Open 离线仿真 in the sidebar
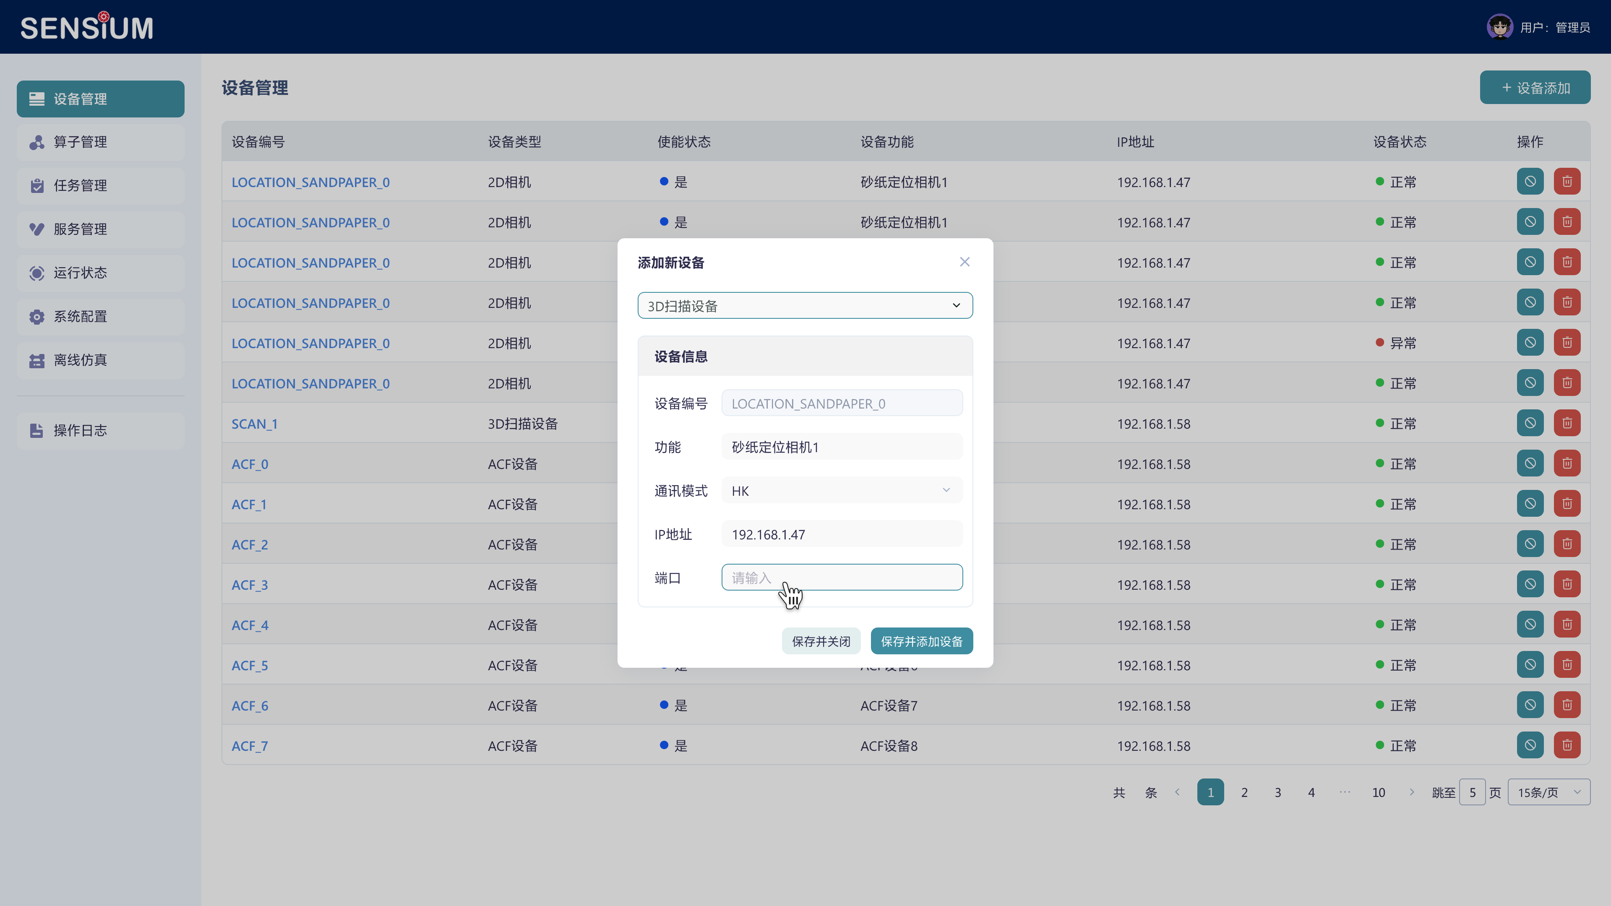1611x906 pixels. pyautogui.click(x=100, y=360)
